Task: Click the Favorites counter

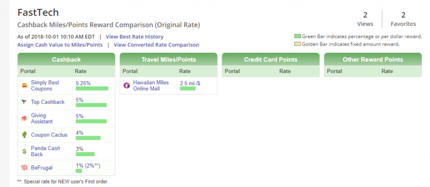Action: click(x=403, y=19)
